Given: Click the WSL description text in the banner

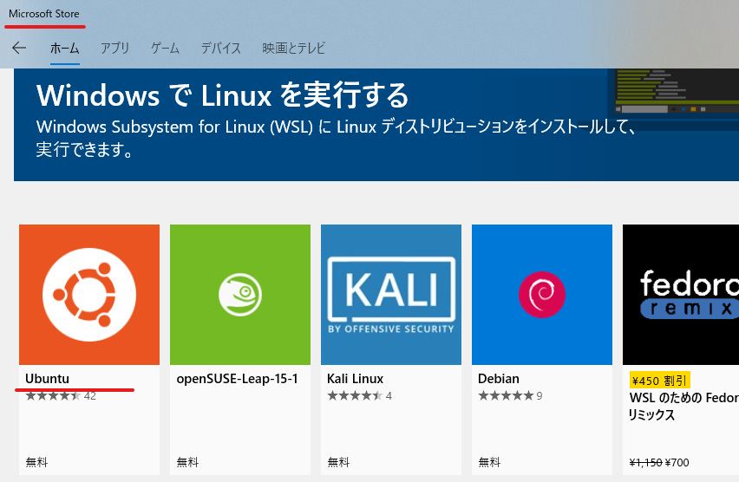Looking at the screenshot, I should [x=336, y=138].
